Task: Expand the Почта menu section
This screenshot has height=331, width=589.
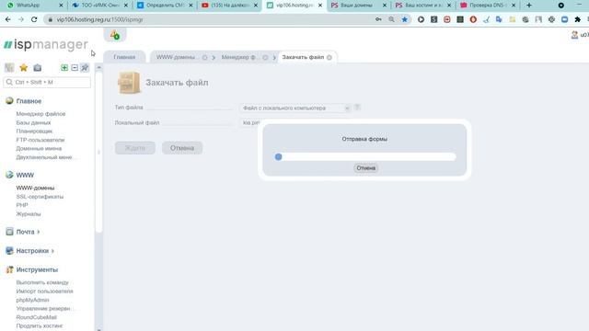Action: [x=28, y=232]
